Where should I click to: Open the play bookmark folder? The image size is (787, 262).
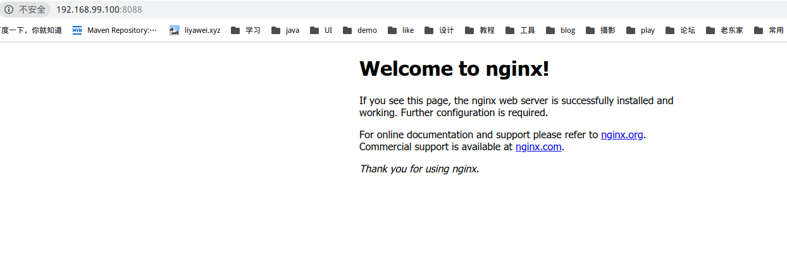[641, 30]
